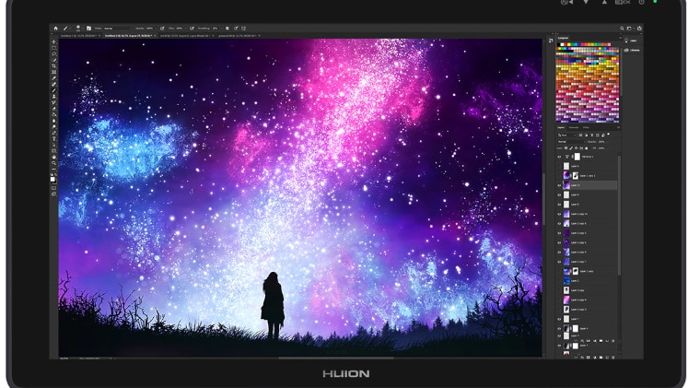688x388 pixels.
Task: Open the search icon at top right
Action: pos(622,28)
